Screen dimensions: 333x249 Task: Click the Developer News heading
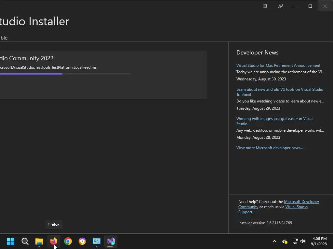tap(258, 53)
